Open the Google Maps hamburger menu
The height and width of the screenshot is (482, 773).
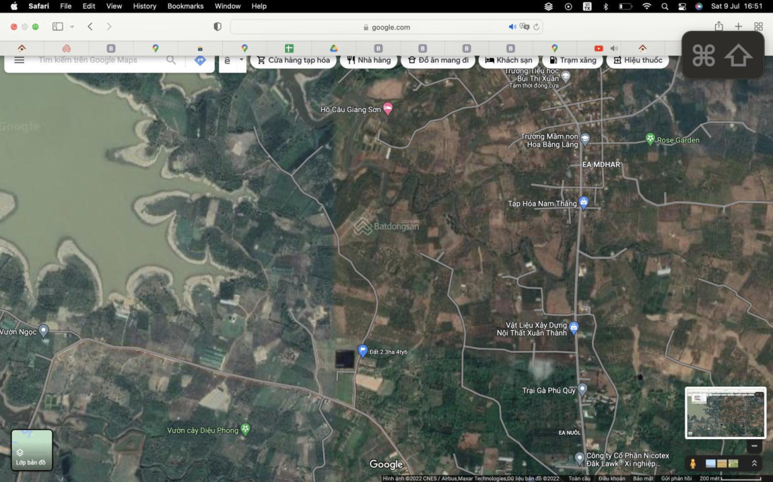pyautogui.click(x=20, y=60)
